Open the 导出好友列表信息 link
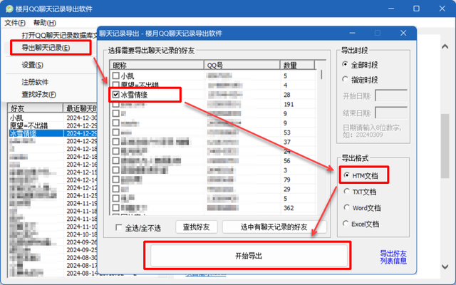 [x=393, y=257]
